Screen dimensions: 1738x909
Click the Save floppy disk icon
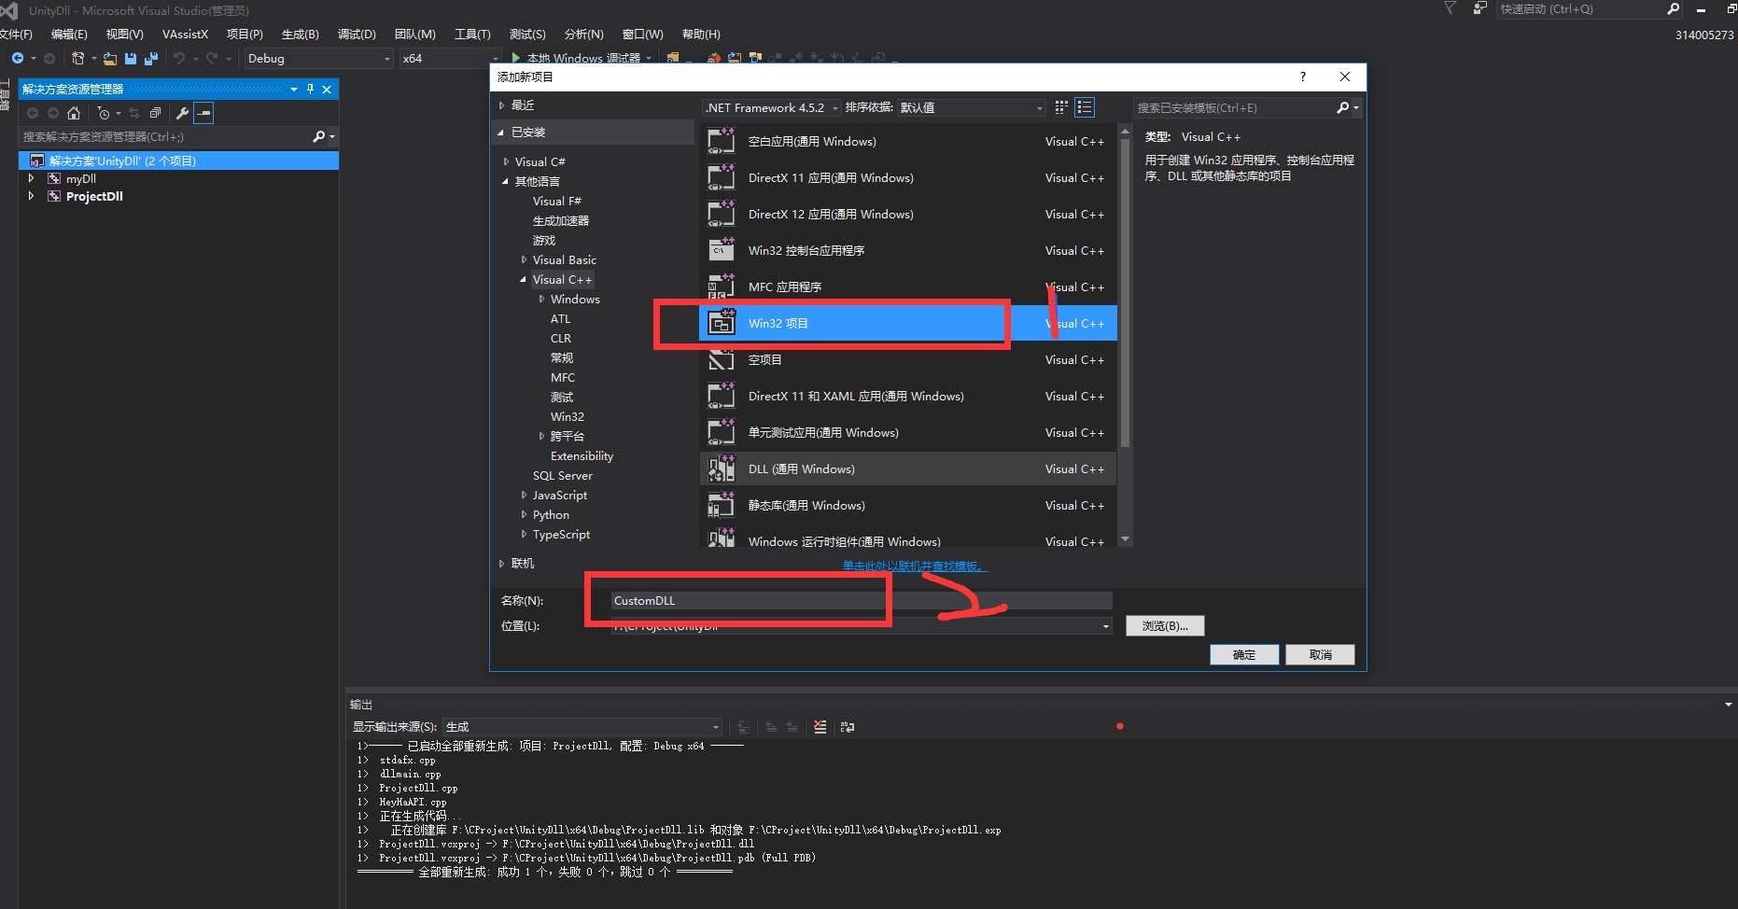click(x=131, y=58)
